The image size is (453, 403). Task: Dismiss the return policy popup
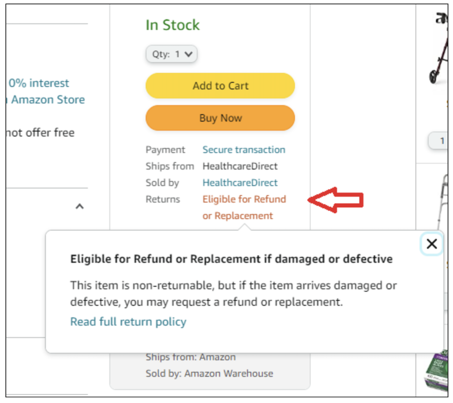[x=432, y=244]
